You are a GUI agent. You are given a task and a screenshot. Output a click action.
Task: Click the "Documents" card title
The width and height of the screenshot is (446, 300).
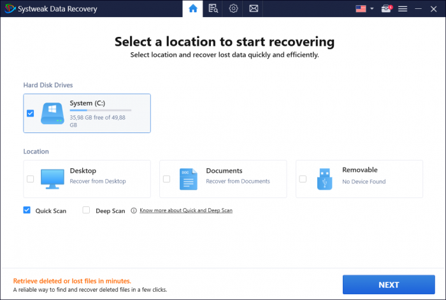224,171
